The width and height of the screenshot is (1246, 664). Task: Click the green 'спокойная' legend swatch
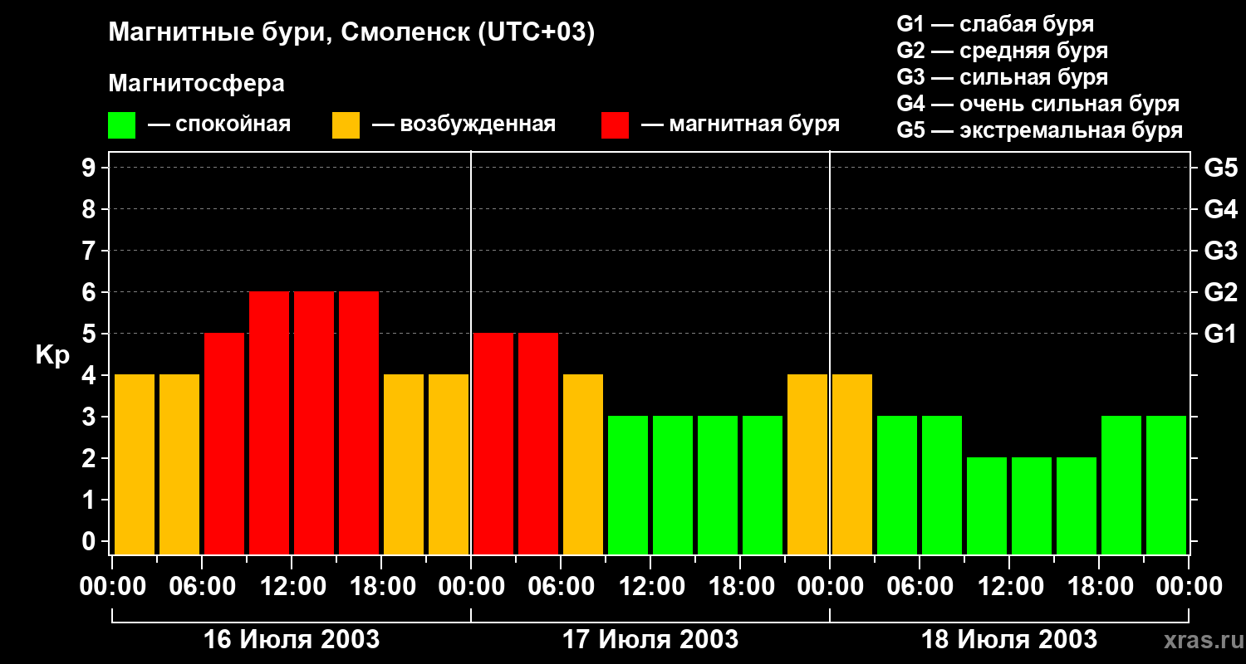click(121, 125)
